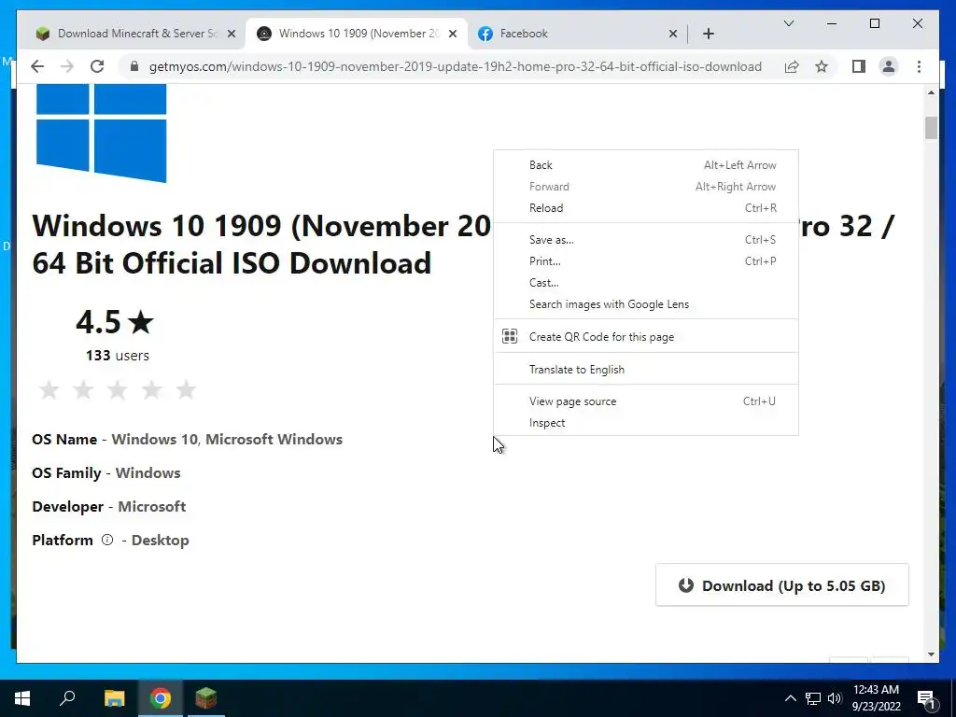Viewport: 956px width, 717px height.
Task: Choose Create QR Code for this page
Action: pos(646,336)
